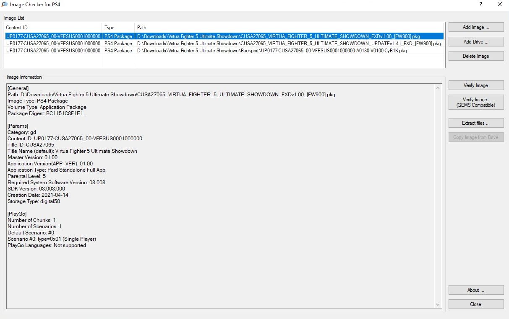Click the Number of Chunks: 1 line
The image size is (509, 319).
(x=32, y=220)
